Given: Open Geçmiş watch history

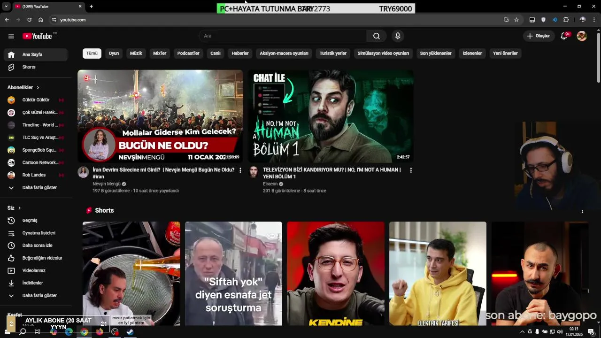Looking at the screenshot, I should click(x=36, y=221).
